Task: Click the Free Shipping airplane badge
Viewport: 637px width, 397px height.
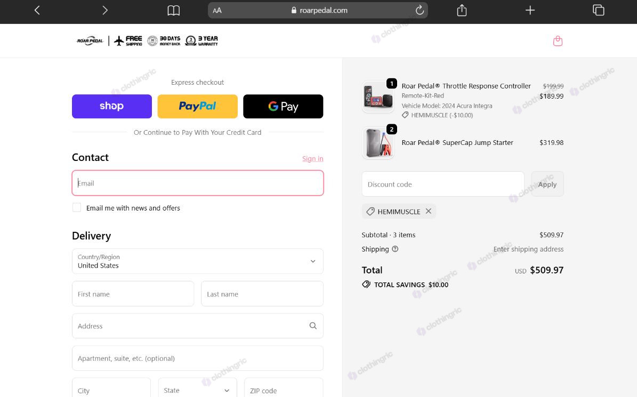Action: pos(128,40)
